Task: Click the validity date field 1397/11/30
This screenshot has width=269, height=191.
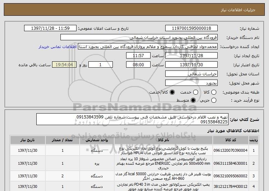Action: point(191,65)
